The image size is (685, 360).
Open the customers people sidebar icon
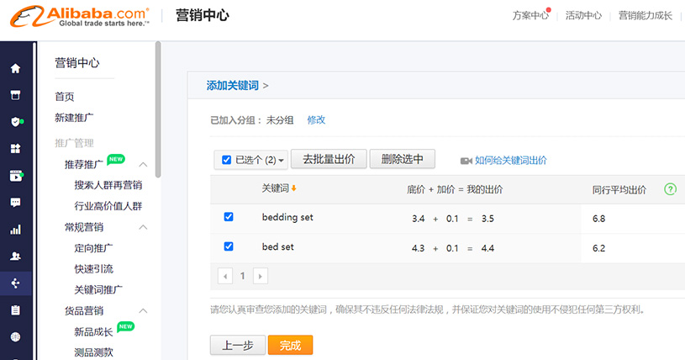pyautogui.click(x=15, y=257)
